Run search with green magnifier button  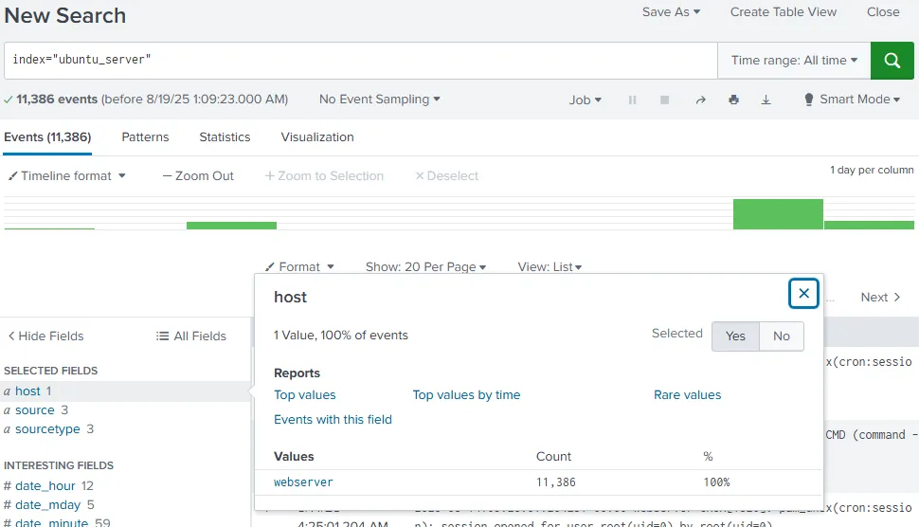892,61
